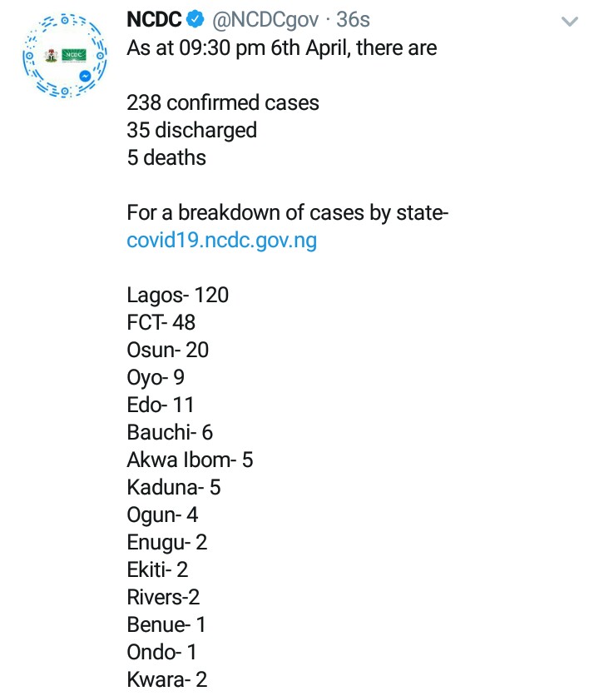Click the 'Lagos- 120' entry
This screenshot has width=599, height=696.
tap(177, 295)
